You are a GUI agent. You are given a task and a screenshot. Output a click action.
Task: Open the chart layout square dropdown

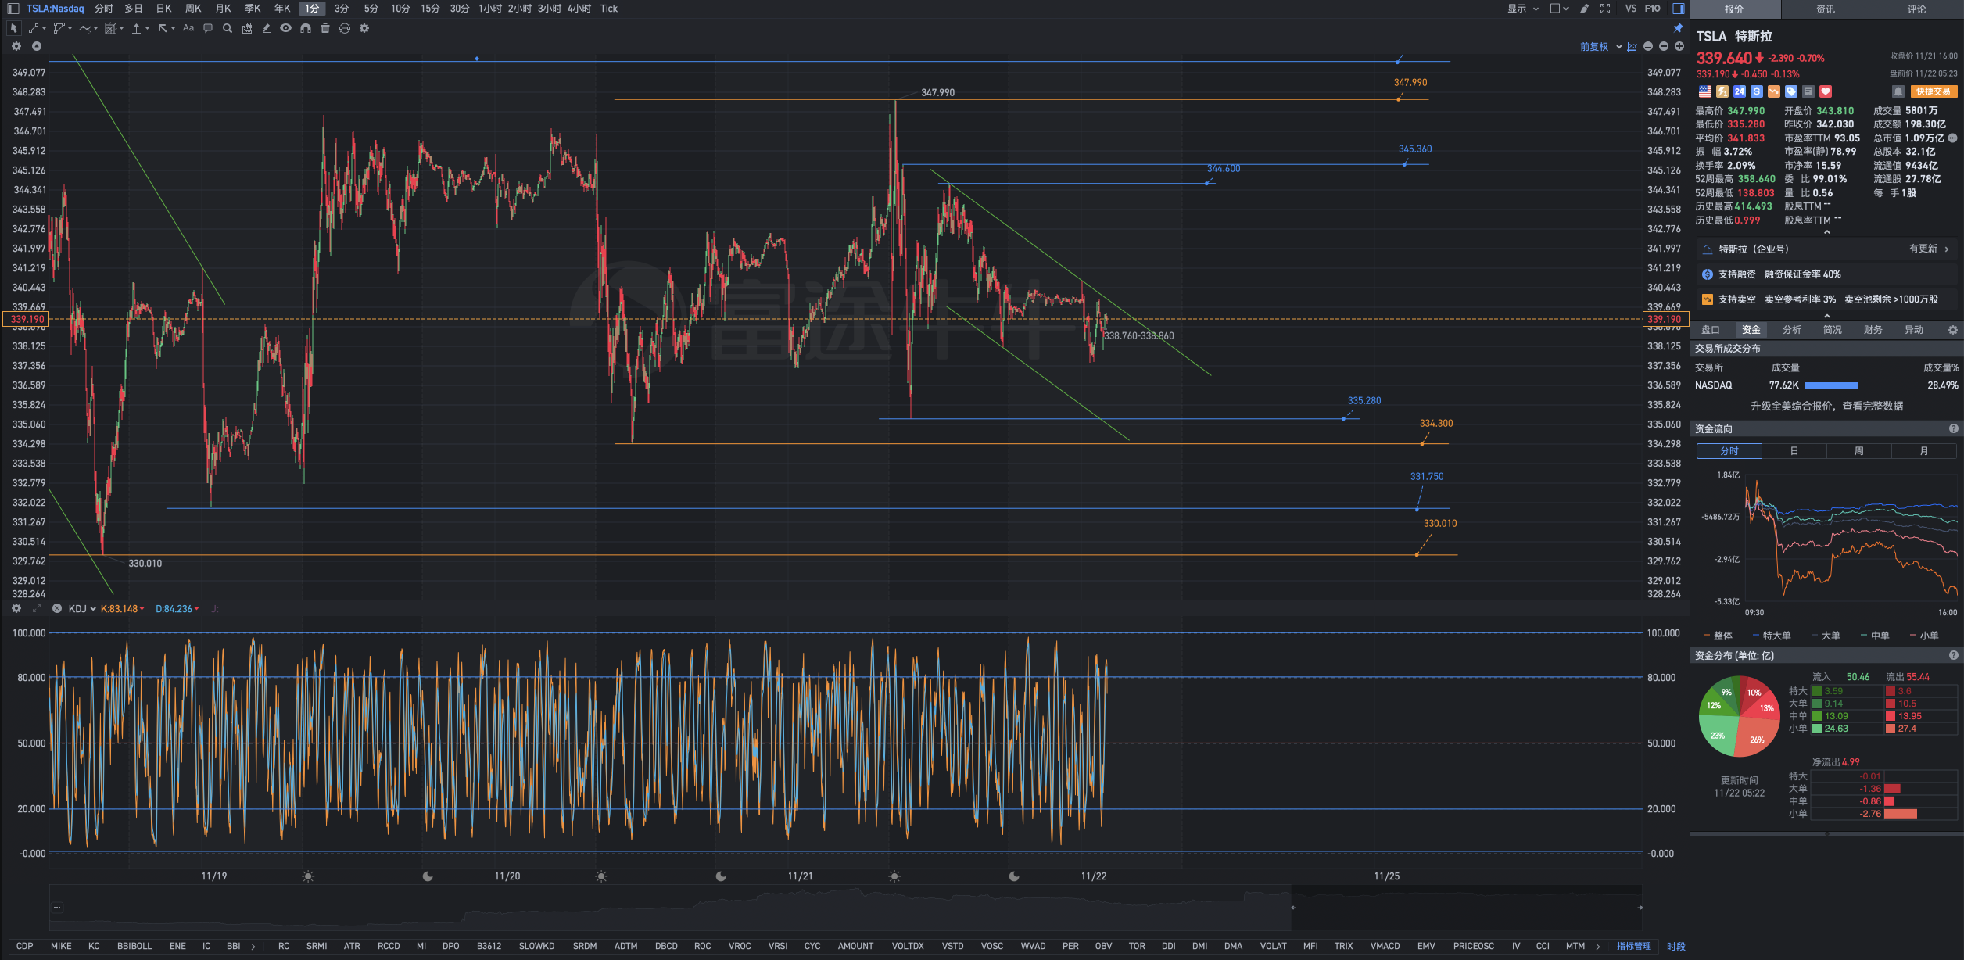(1560, 9)
